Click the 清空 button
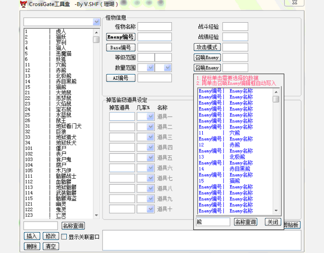The image size is (324, 253). [51, 246]
